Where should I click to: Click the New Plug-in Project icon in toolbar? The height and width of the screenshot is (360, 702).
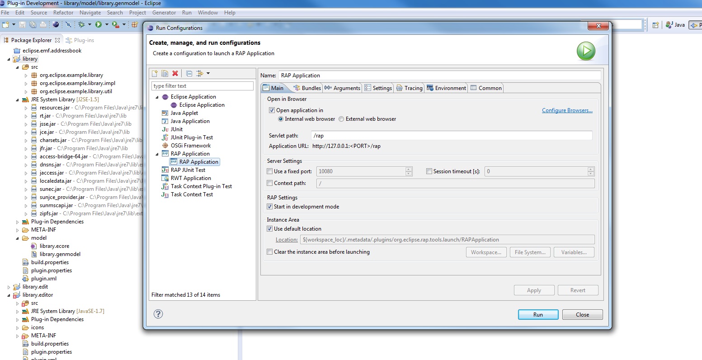click(134, 24)
